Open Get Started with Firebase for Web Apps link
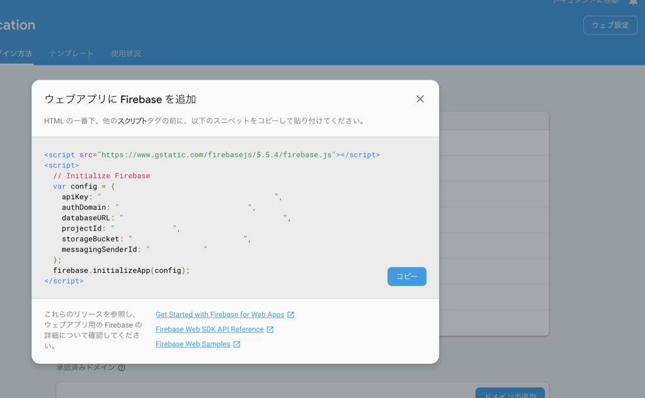The height and width of the screenshot is (398, 645). coord(220,314)
